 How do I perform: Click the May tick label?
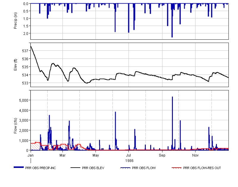[95, 155]
